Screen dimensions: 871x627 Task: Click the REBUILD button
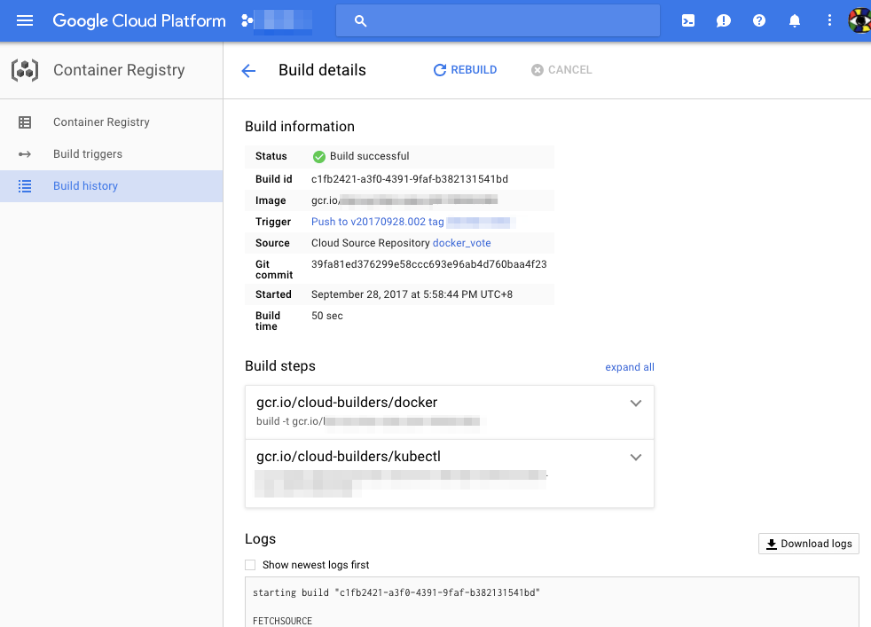[465, 70]
